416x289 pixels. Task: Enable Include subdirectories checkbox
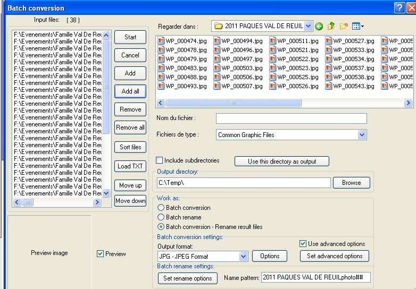[x=160, y=160]
